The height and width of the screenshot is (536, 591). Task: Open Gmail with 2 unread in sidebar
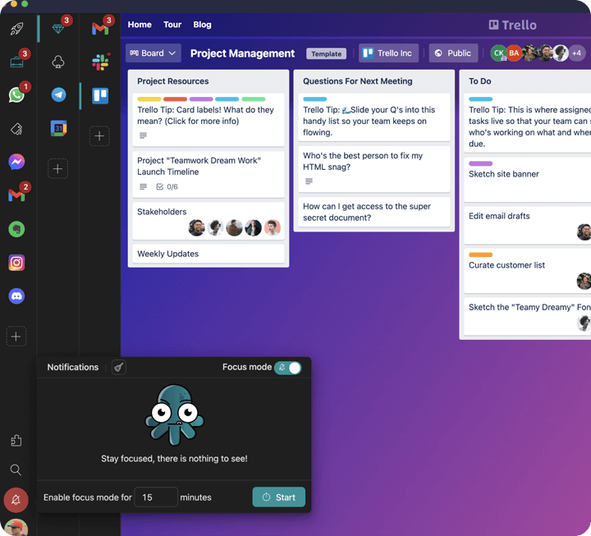tap(16, 195)
